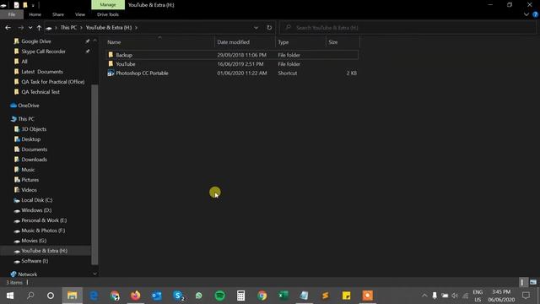
Task: Open Movies (G:) drive
Action: [34, 241]
